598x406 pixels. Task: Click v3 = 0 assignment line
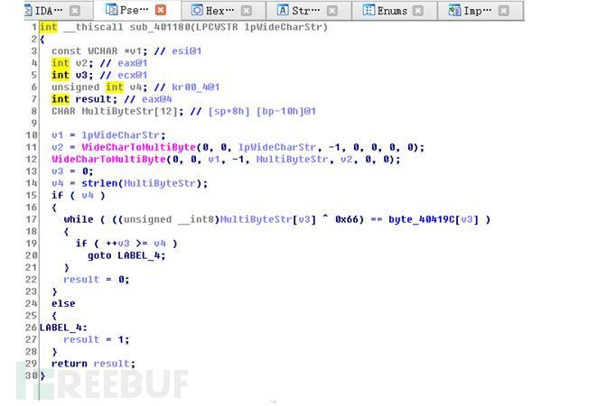coord(72,171)
